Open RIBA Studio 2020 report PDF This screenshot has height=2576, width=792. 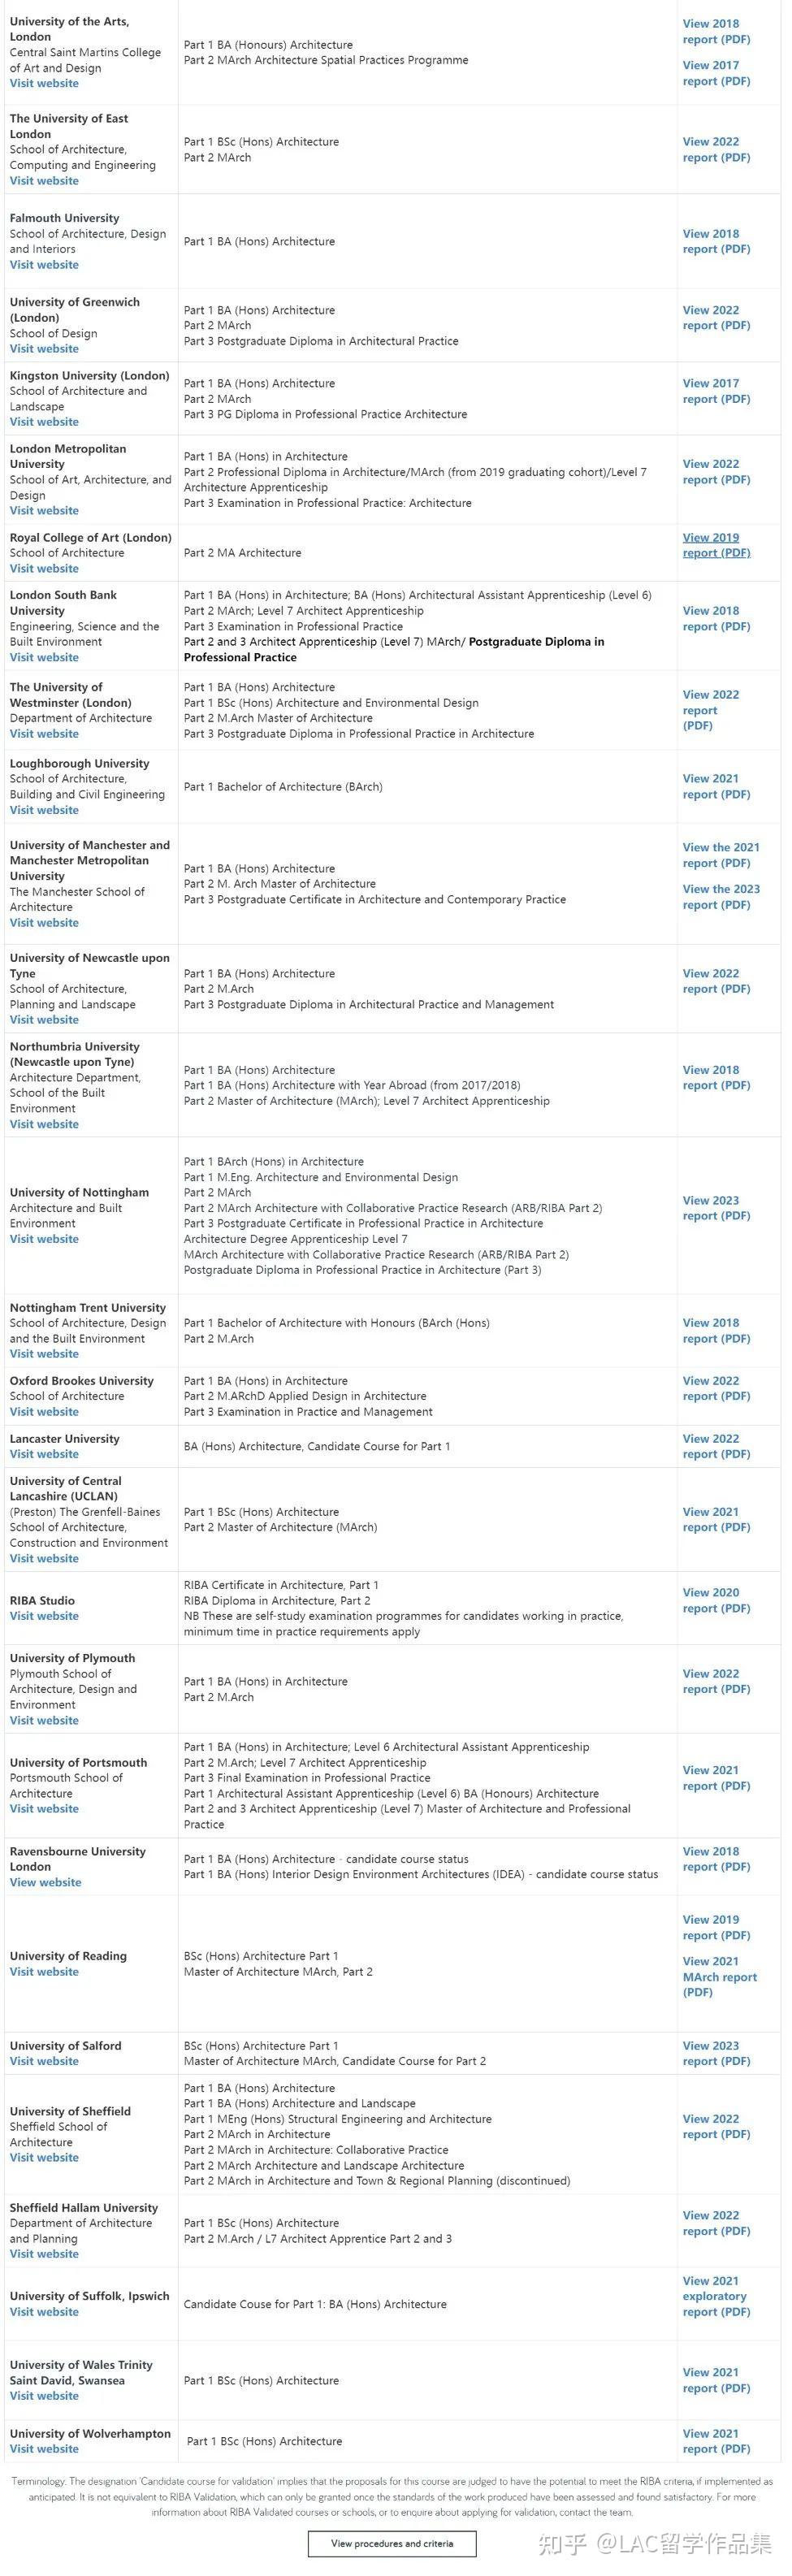(x=716, y=1600)
